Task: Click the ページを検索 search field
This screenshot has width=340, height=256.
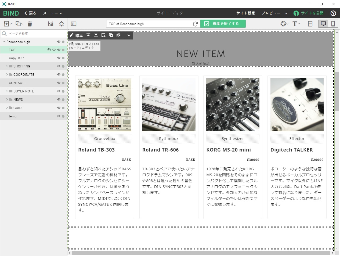Action: (x=27, y=34)
